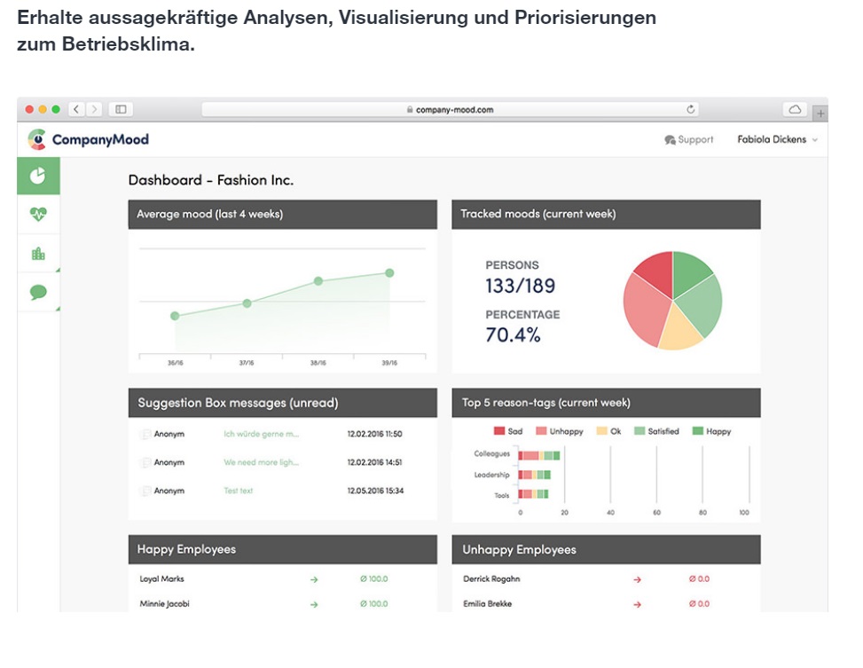Open the speech bubble sidebar icon
The width and height of the screenshot is (863, 668).
[38, 292]
